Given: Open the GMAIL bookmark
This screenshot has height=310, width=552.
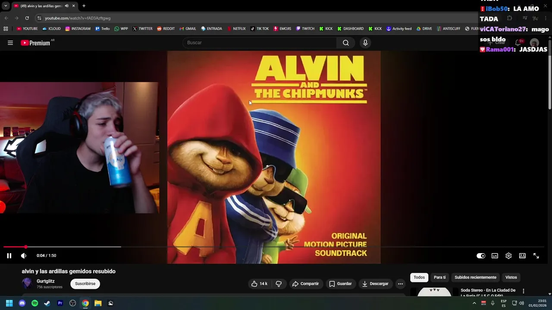Looking at the screenshot, I should (188, 28).
